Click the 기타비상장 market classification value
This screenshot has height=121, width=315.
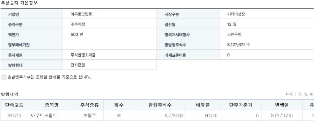coord(236,14)
